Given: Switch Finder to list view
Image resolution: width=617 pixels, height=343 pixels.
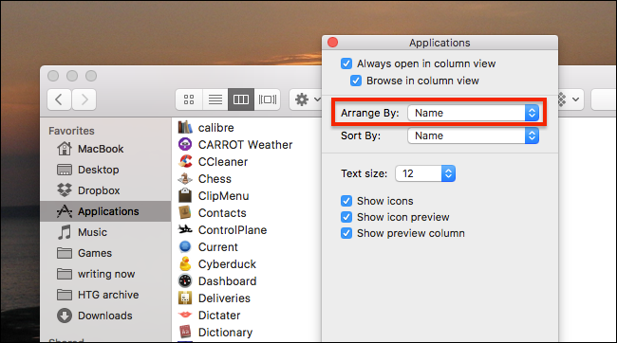Looking at the screenshot, I should point(215,99).
